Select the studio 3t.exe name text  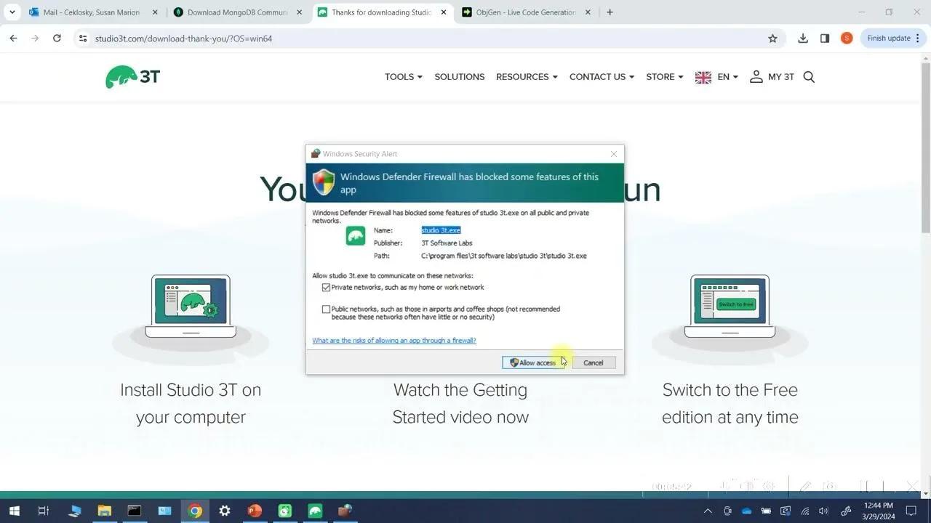pos(441,230)
